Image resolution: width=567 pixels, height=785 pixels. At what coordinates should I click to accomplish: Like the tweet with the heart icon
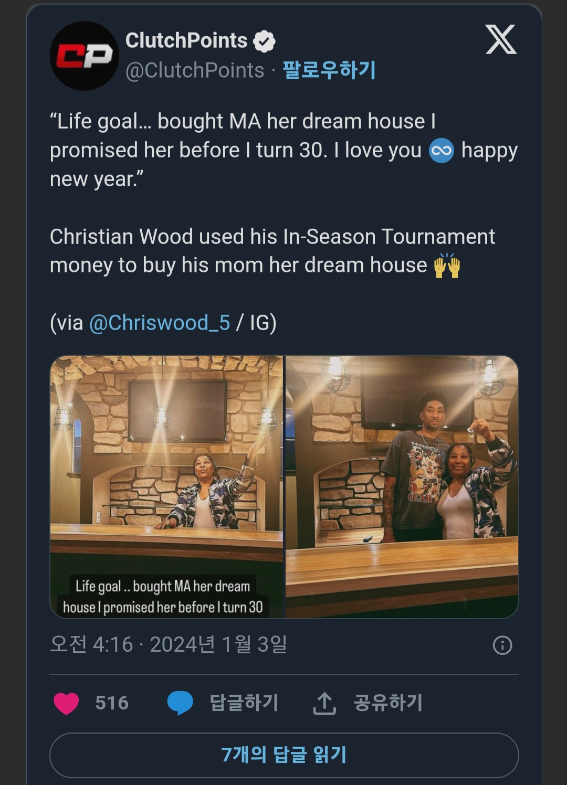click(66, 703)
